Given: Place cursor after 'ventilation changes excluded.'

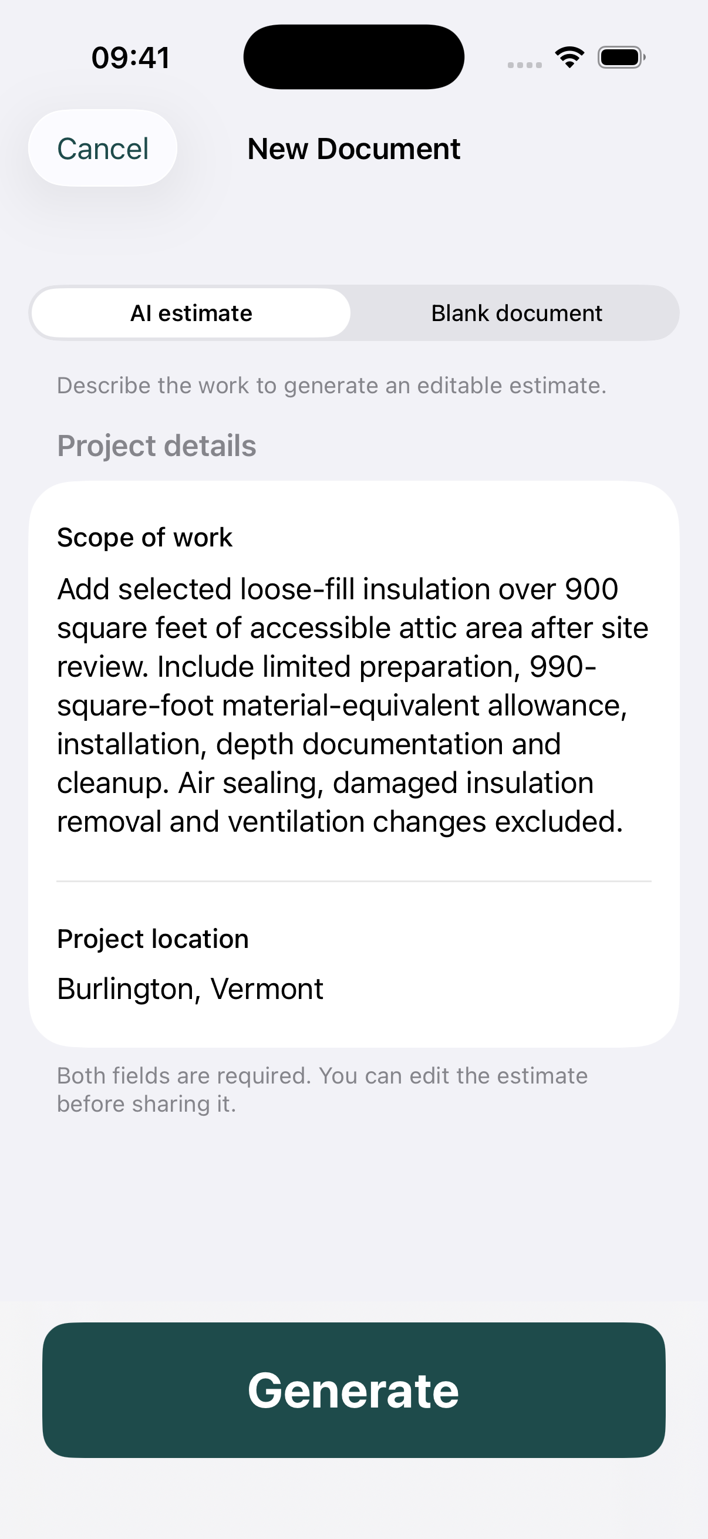Looking at the screenshot, I should [625, 822].
